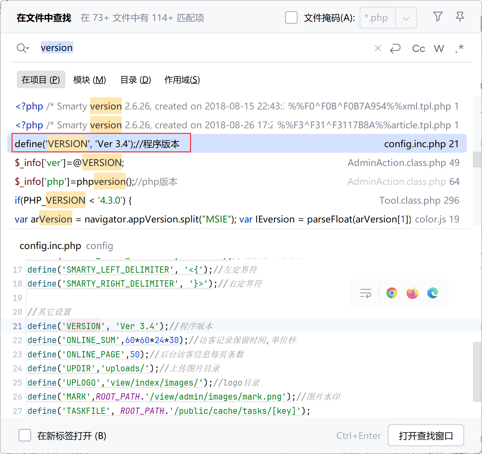Select the 在项目 (P) scope tab
The width and height of the screenshot is (482, 454).
41,80
